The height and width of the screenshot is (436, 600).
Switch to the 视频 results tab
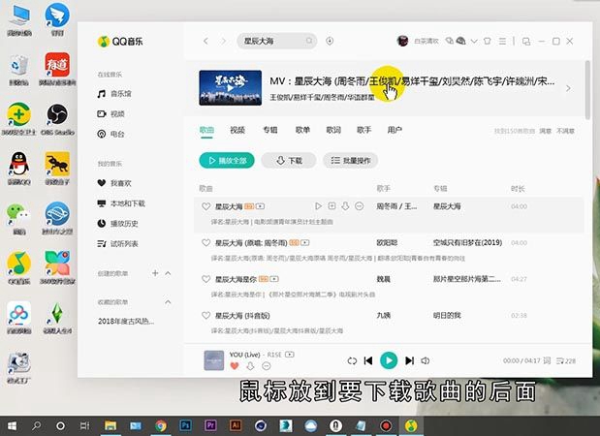point(237,130)
